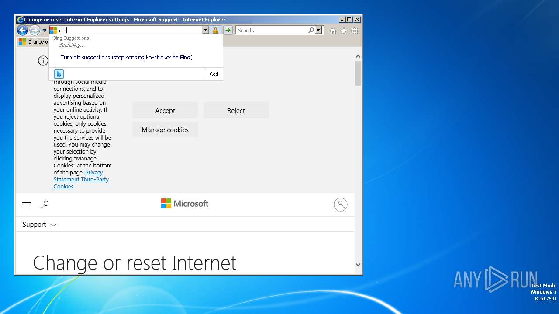The image size is (559, 314).
Task: Open the Home page icon
Action: pos(333,31)
